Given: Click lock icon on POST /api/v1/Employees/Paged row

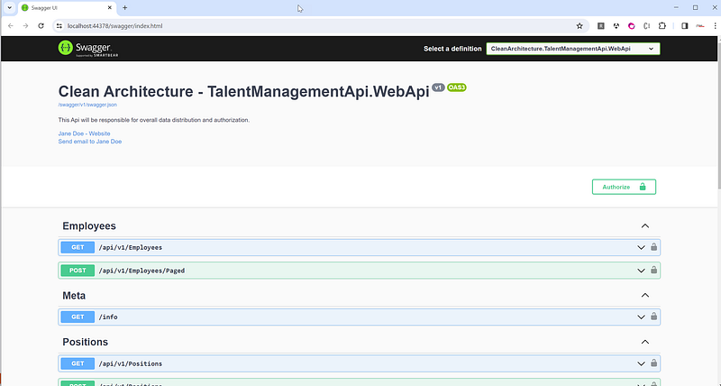Looking at the screenshot, I should tap(653, 270).
